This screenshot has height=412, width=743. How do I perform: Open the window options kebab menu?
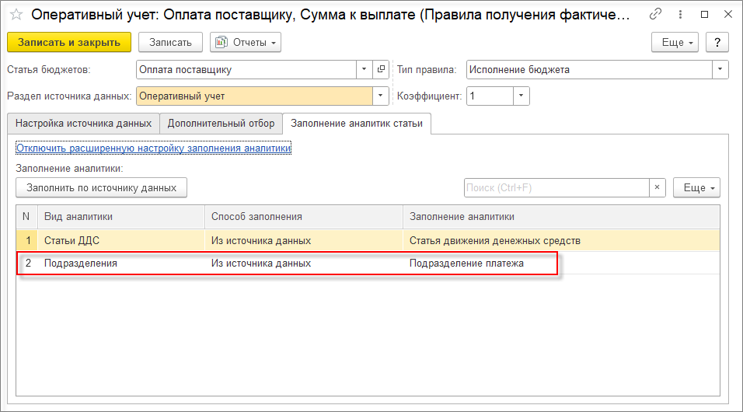click(x=680, y=15)
